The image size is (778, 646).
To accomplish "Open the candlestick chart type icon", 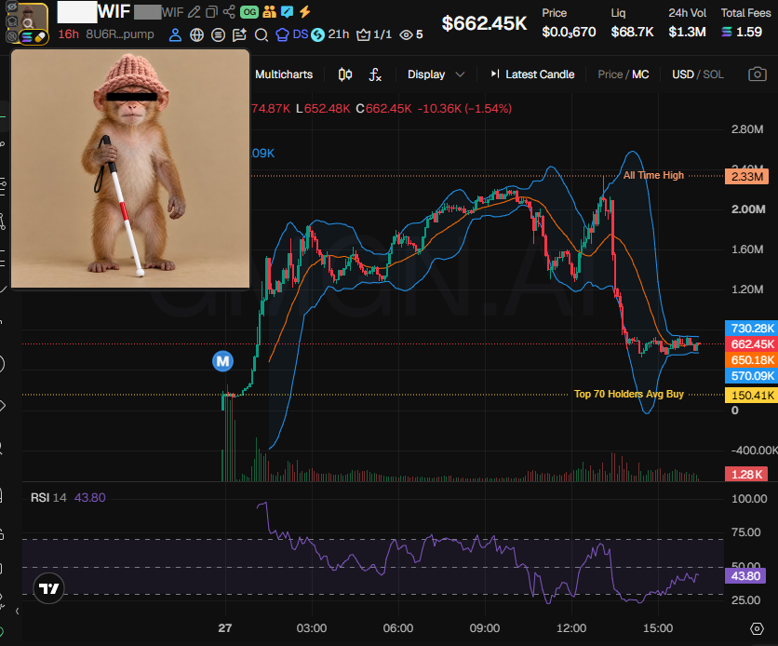I will [345, 74].
